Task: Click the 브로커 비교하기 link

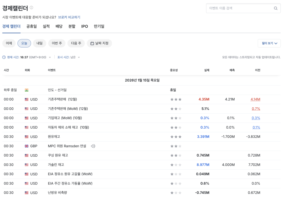Action: (x=69, y=17)
